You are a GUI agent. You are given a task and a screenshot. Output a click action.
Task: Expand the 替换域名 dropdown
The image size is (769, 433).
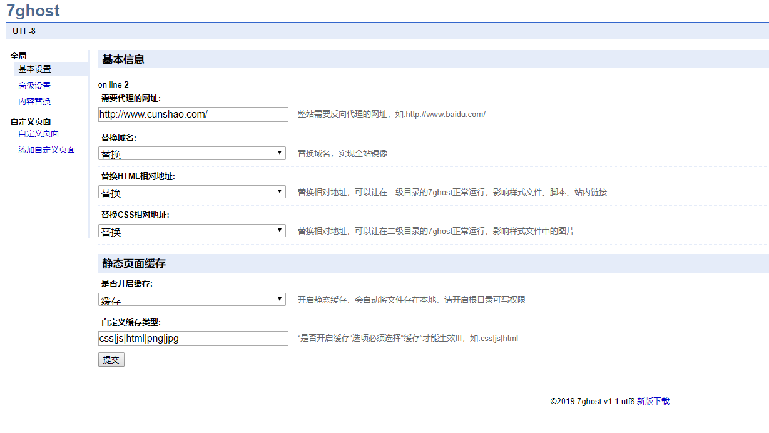pos(192,153)
